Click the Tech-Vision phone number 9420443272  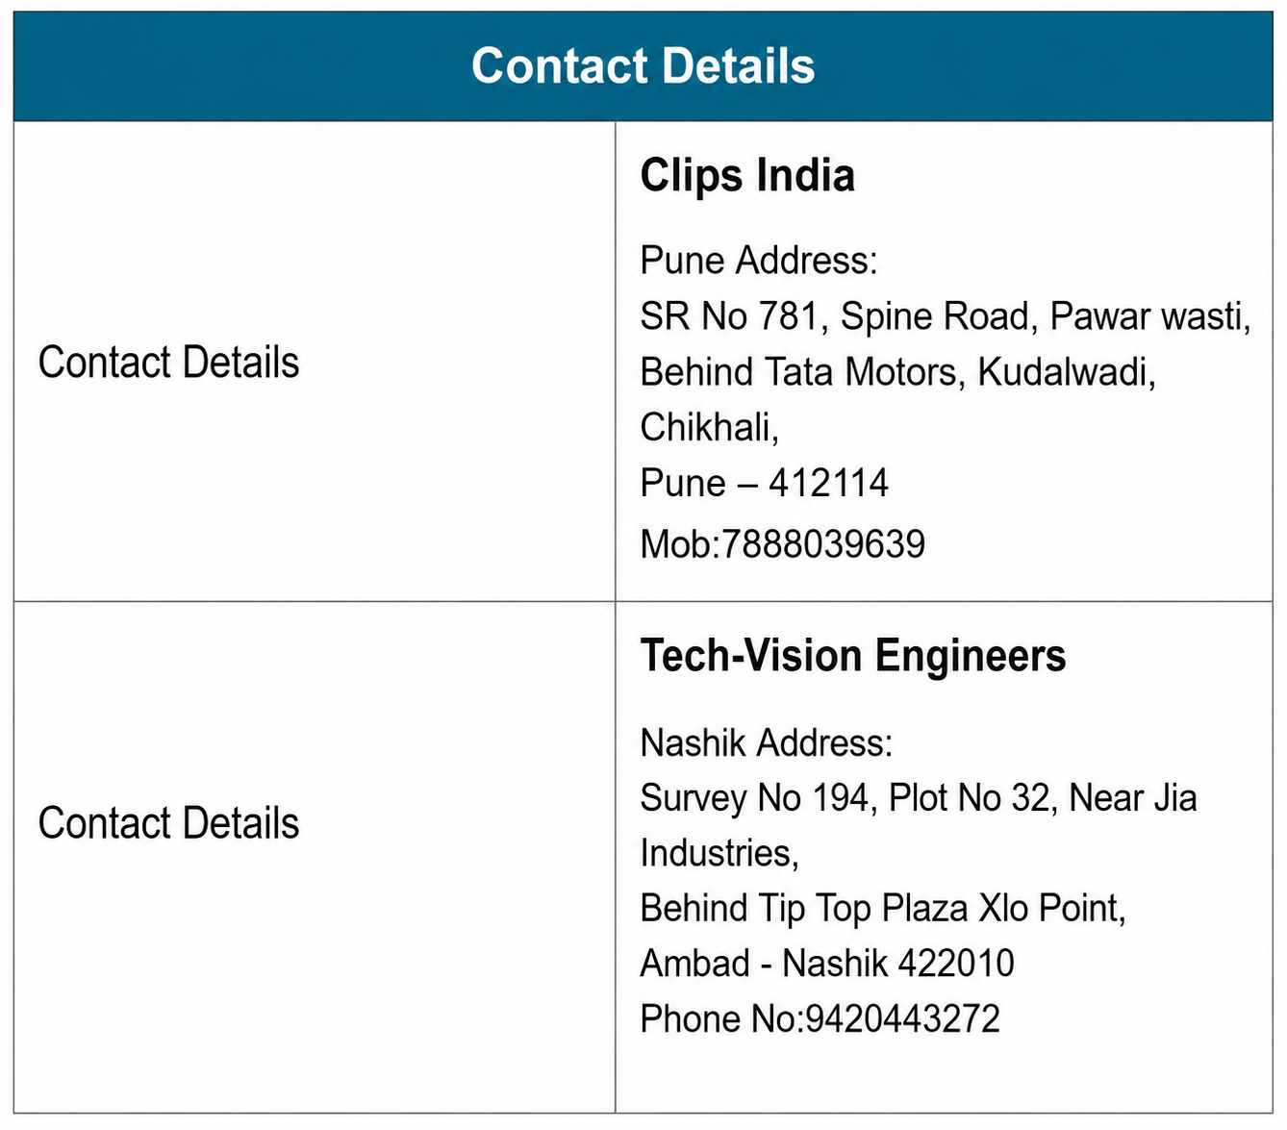click(x=902, y=1018)
